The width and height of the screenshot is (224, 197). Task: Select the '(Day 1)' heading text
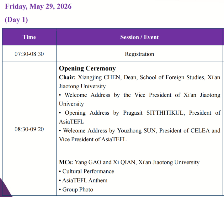click(16, 20)
